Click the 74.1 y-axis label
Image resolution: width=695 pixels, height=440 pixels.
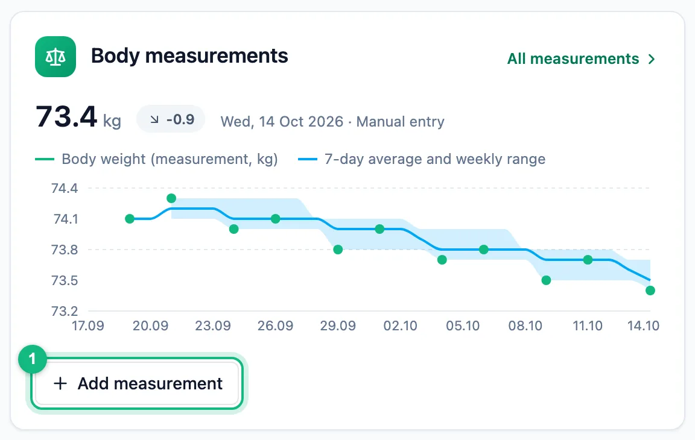(x=66, y=219)
